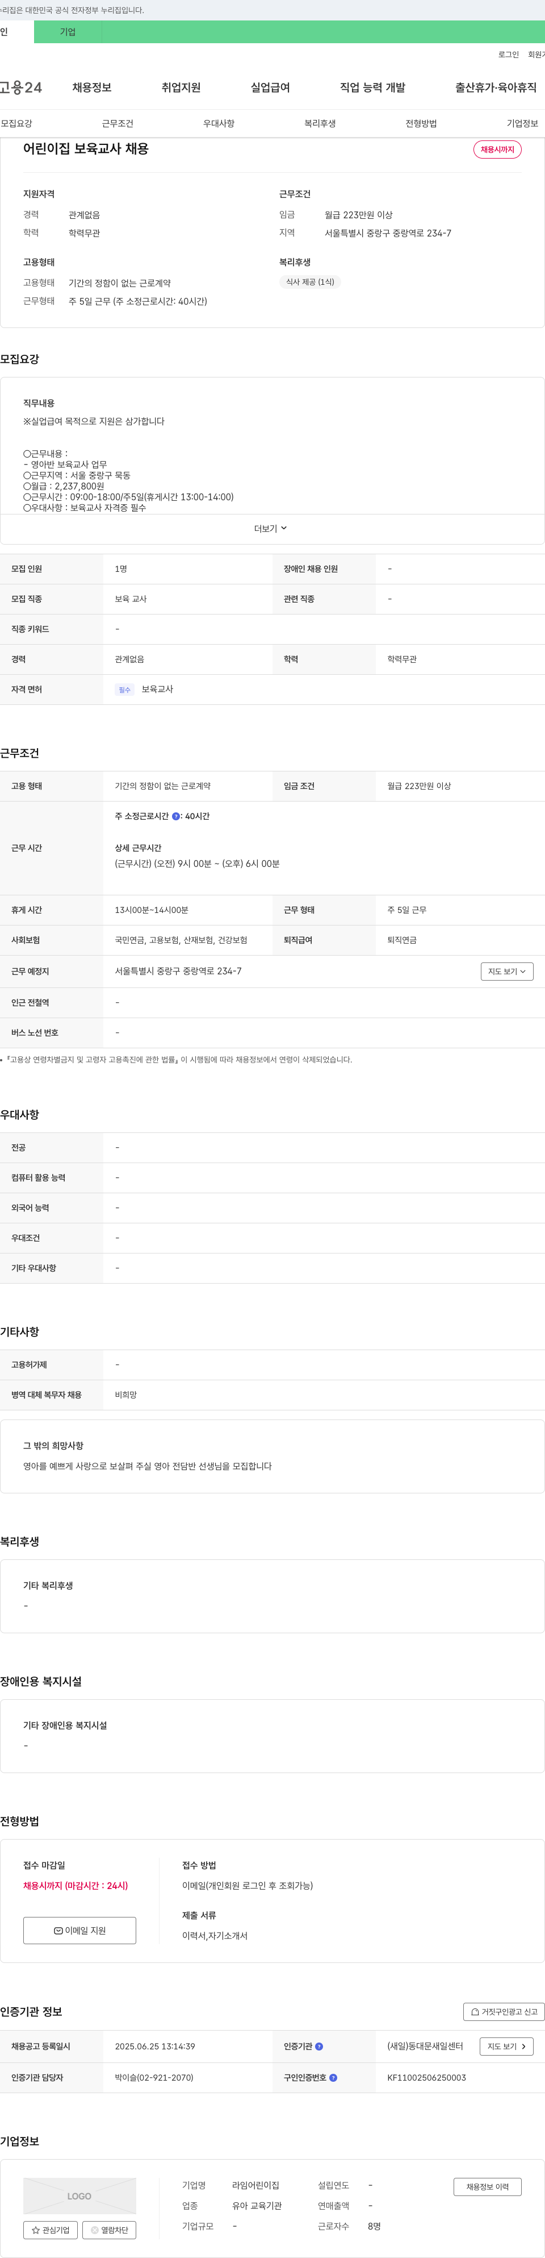Click the 비희망 value for 병역 대체 복무자

coord(126,1394)
